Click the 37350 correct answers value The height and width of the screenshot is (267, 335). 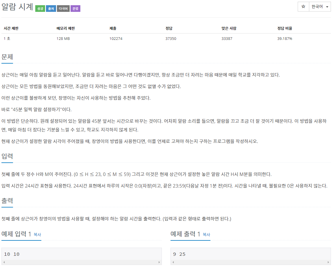(x=171, y=39)
